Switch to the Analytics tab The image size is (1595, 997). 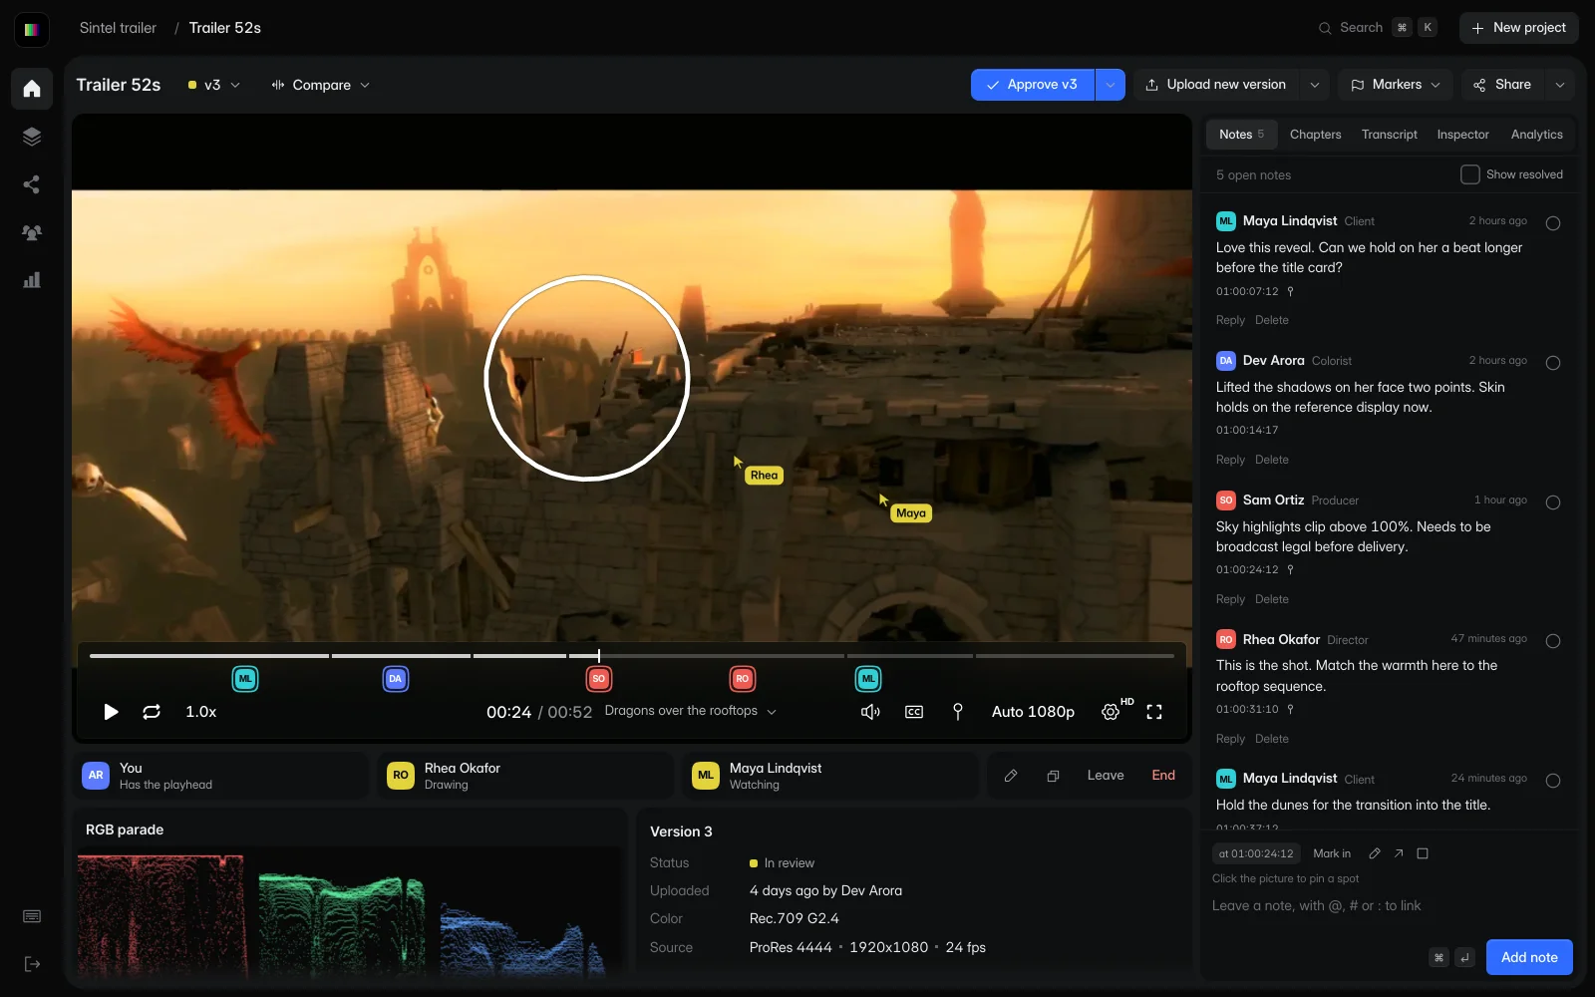coord(1536,135)
